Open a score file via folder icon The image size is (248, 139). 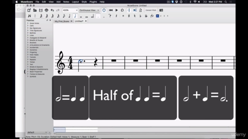[x=35, y=10]
